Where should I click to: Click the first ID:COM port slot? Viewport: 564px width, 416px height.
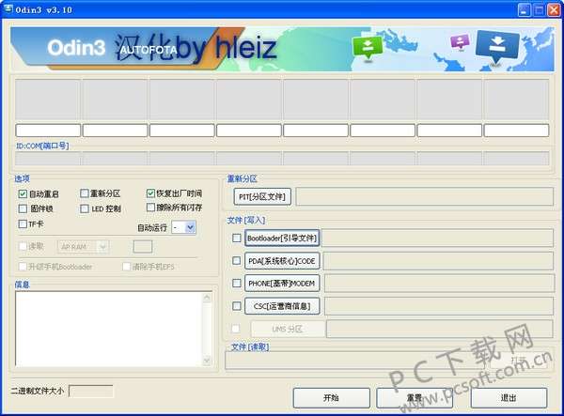pyautogui.click(x=48, y=158)
